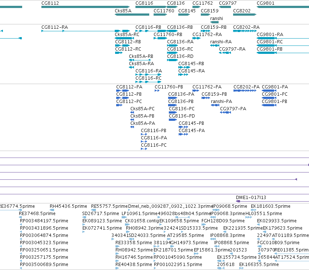Image resolution: width=309 pixels, height=270 pixels.
Task: Click protein CG8116-PB
Action: [x=144, y=134]
